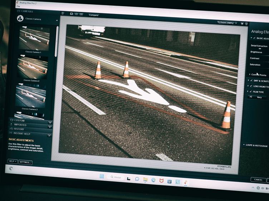Expand the Control Points section

point(250,74)
